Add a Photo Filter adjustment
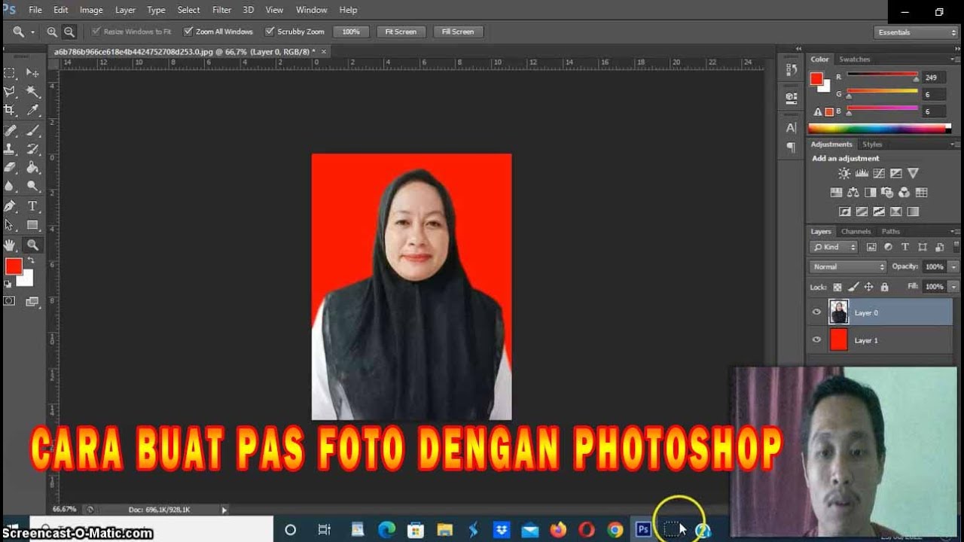The height and width of the screenshot is (542, 964). click(x=887, y=193)
